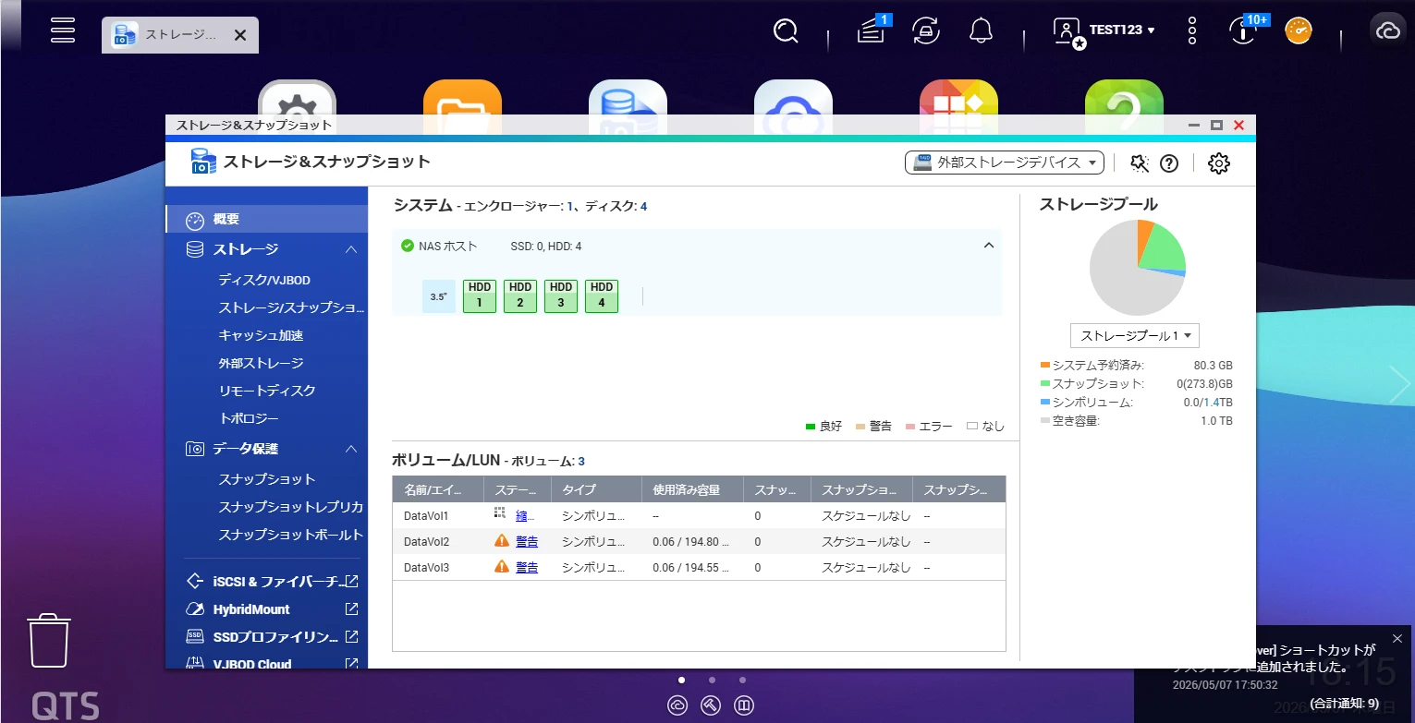Click the 3.5" bay size indicator
Image resolution: width=1415 pixels, height=723 pixels.
pos(439,296)
